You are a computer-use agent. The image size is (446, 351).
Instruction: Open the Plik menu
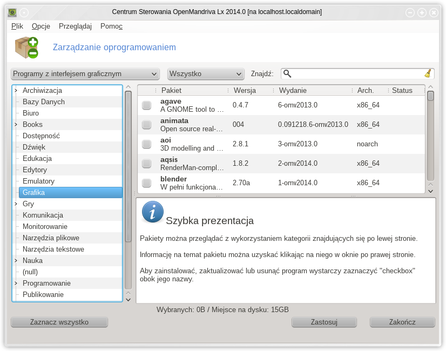pyautogui.click(x=17, y=26)
